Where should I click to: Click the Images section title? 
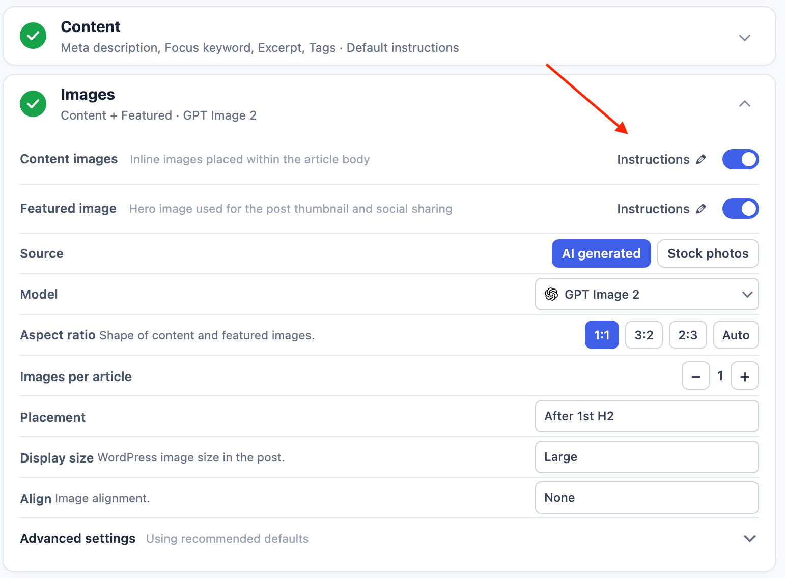[x=88, y=95]
